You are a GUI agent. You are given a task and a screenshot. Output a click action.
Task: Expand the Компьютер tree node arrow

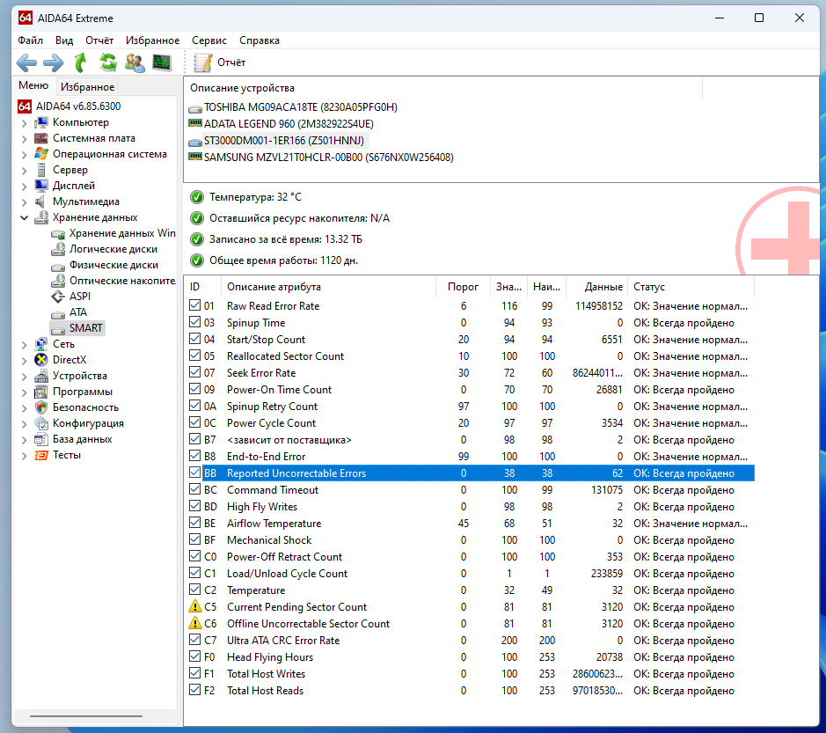25,123
